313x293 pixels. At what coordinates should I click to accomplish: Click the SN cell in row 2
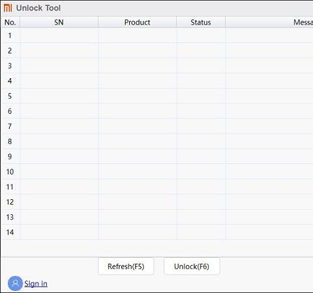coord(59,50)
